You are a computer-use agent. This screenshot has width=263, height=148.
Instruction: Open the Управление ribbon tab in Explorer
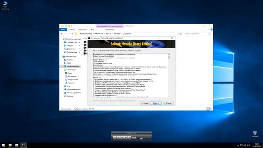click(x=110, y=30)
